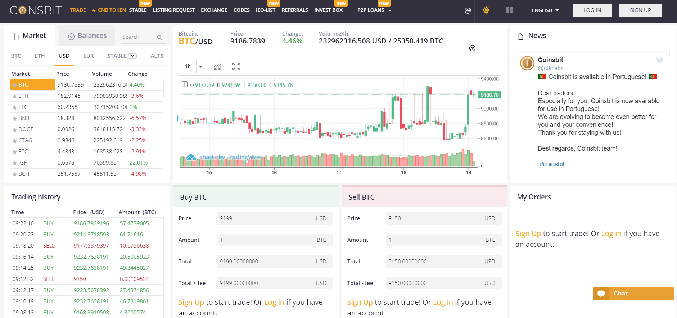Open the Coinsbit avatar in the news tweet
677x318 pixels.
[x=527, y=63]
